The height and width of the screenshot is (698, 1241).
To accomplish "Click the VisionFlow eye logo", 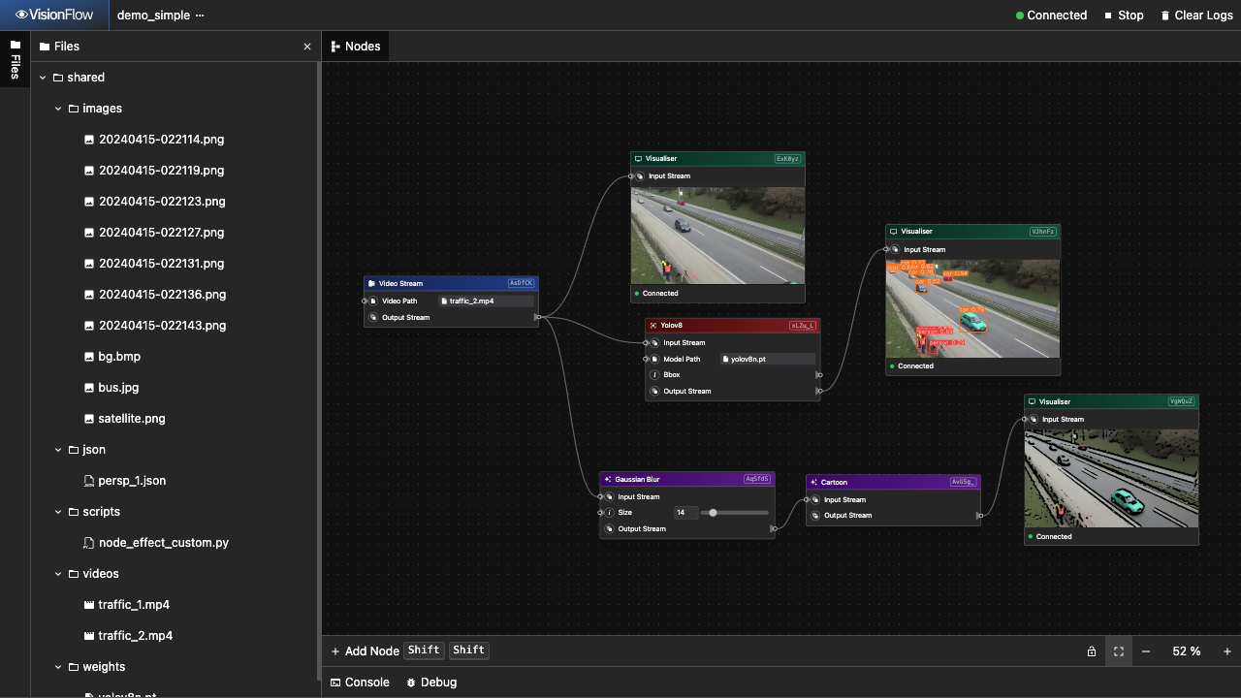I will coord(21,16).
